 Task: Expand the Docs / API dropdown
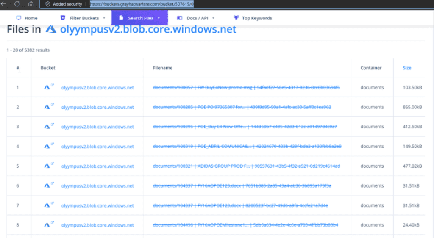[x=196, y=18]
